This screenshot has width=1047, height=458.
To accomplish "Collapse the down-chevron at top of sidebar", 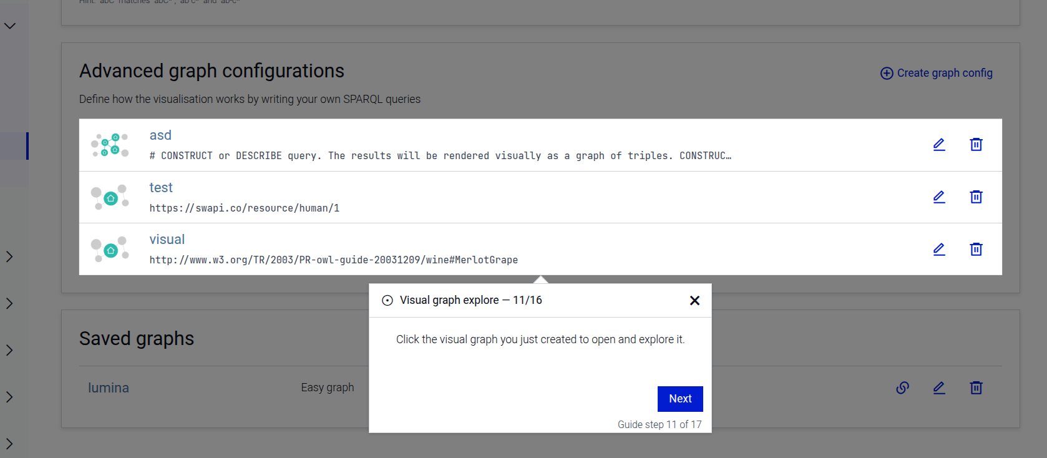I will point(10,26).
